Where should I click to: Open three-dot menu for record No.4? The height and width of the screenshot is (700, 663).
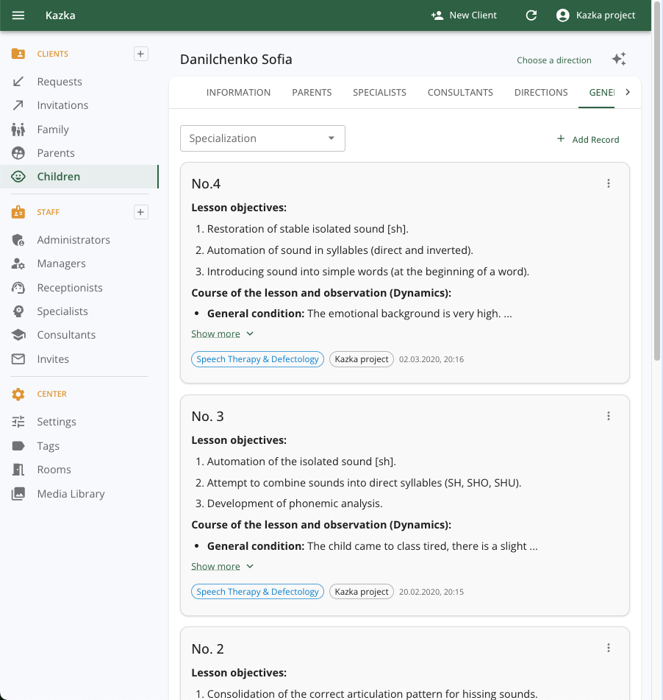[x=609, y=183]
